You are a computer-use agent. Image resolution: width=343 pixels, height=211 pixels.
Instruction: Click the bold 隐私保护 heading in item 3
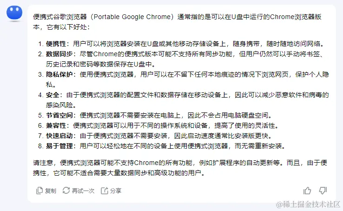pyautogui.click(x=59, y=74)
